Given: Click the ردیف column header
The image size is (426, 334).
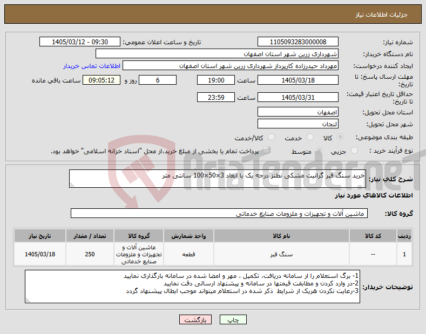Looking at the screenshot, I should click(404, 236).
